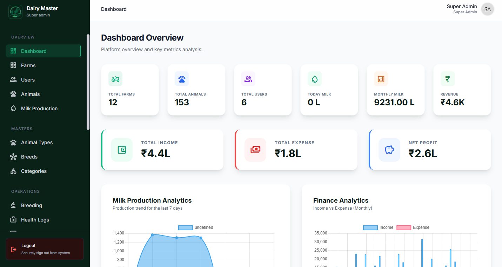The width and height of the screenshot is (502, 267).
Task: Click the Breeding icon under Operations
Action: [x=13, y=205]
